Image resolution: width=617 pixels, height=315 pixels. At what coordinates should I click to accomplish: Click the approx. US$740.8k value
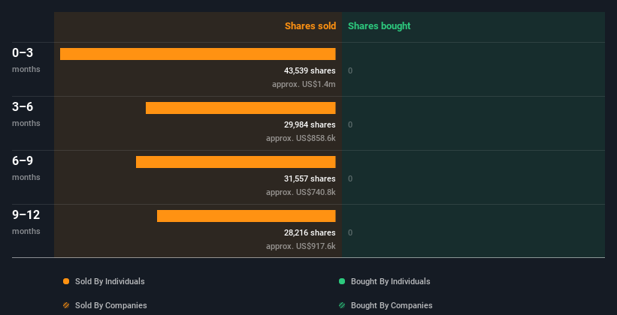(301, 192)
